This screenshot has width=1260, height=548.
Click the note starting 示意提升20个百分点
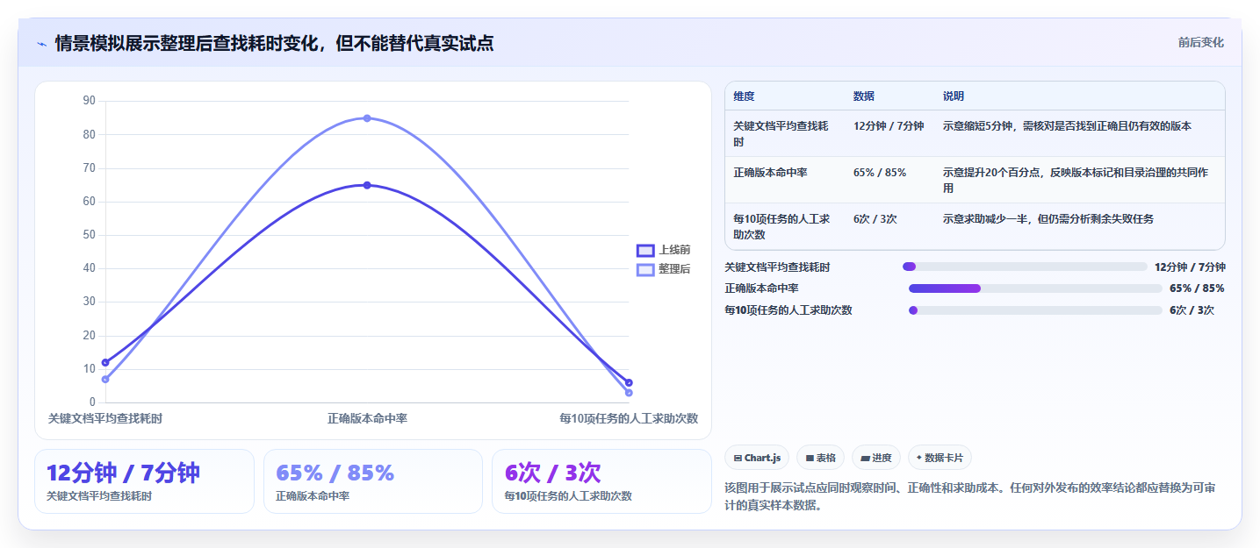[1076, 181]
